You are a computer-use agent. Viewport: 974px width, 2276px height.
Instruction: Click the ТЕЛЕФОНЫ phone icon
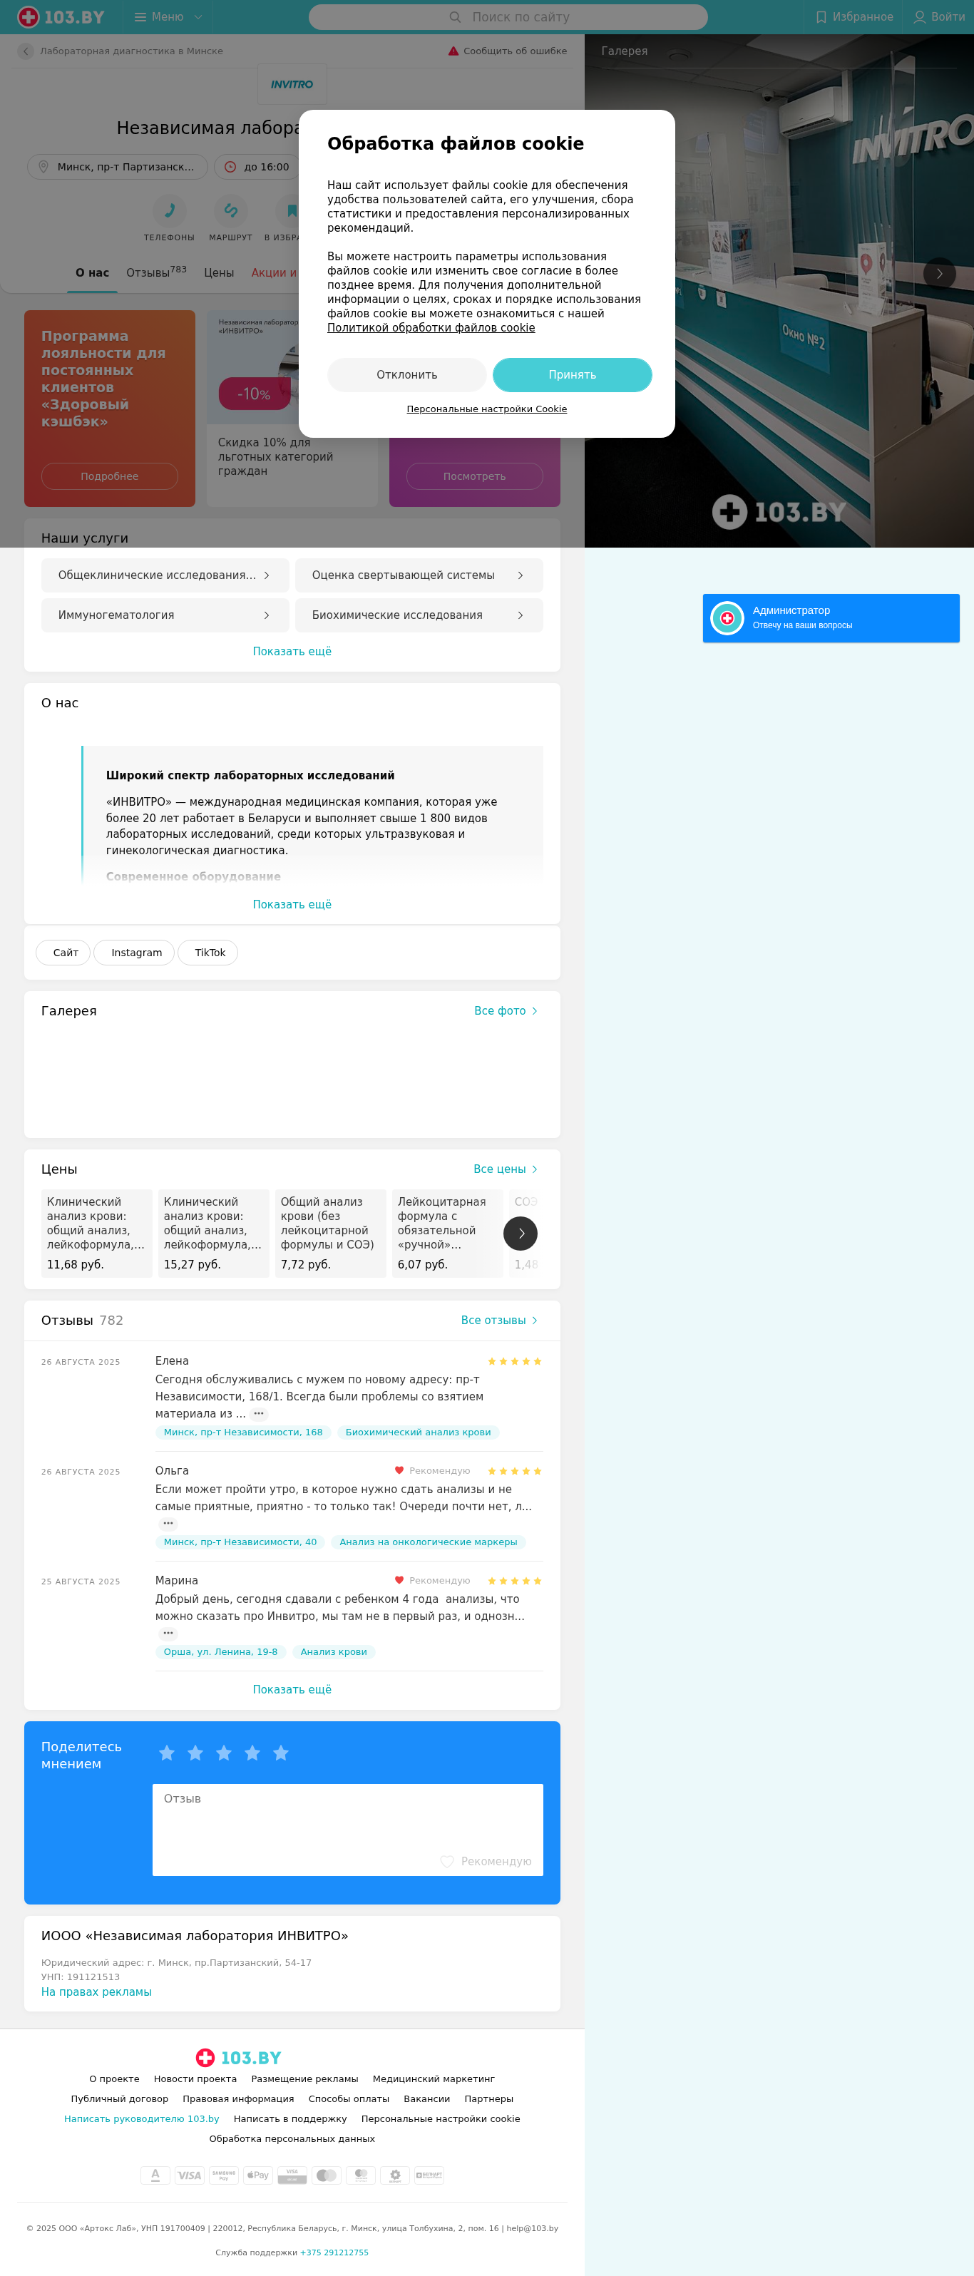click(x=169, y=210)
